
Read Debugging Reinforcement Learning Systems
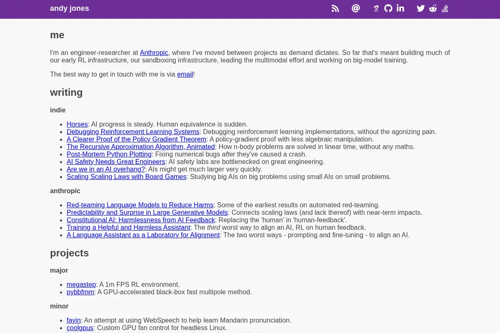(133, 132)
